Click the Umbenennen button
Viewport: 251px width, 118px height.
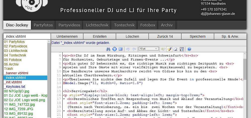coord(67,36)
